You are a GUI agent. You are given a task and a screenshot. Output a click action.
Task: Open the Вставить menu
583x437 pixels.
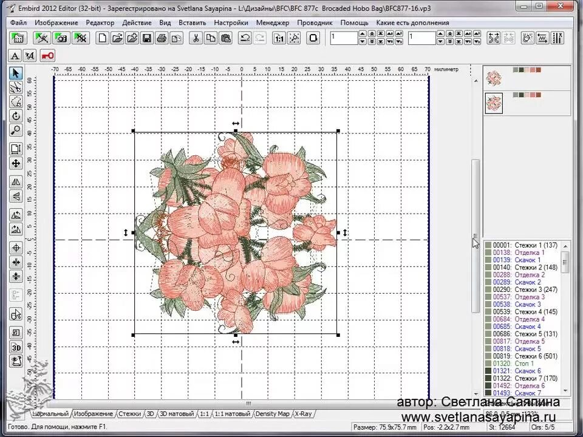(193, 22)
